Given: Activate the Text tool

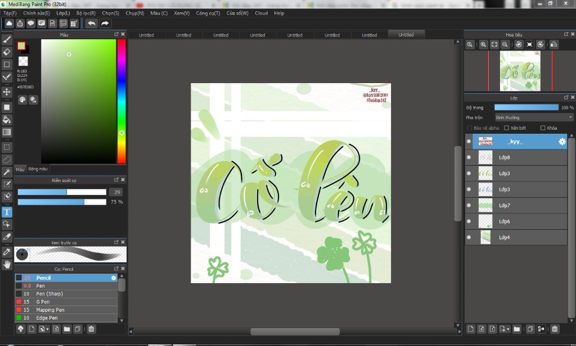Looking at the screenshot, I should (7, 212).
